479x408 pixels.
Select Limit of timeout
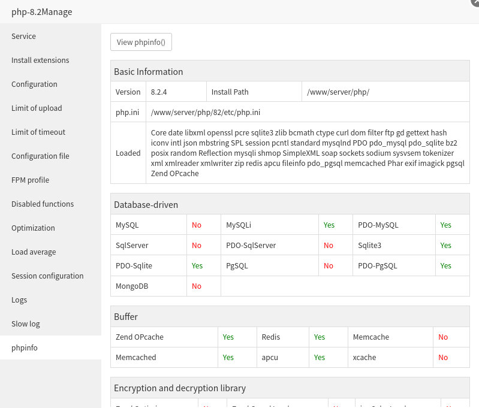point(38,132)
